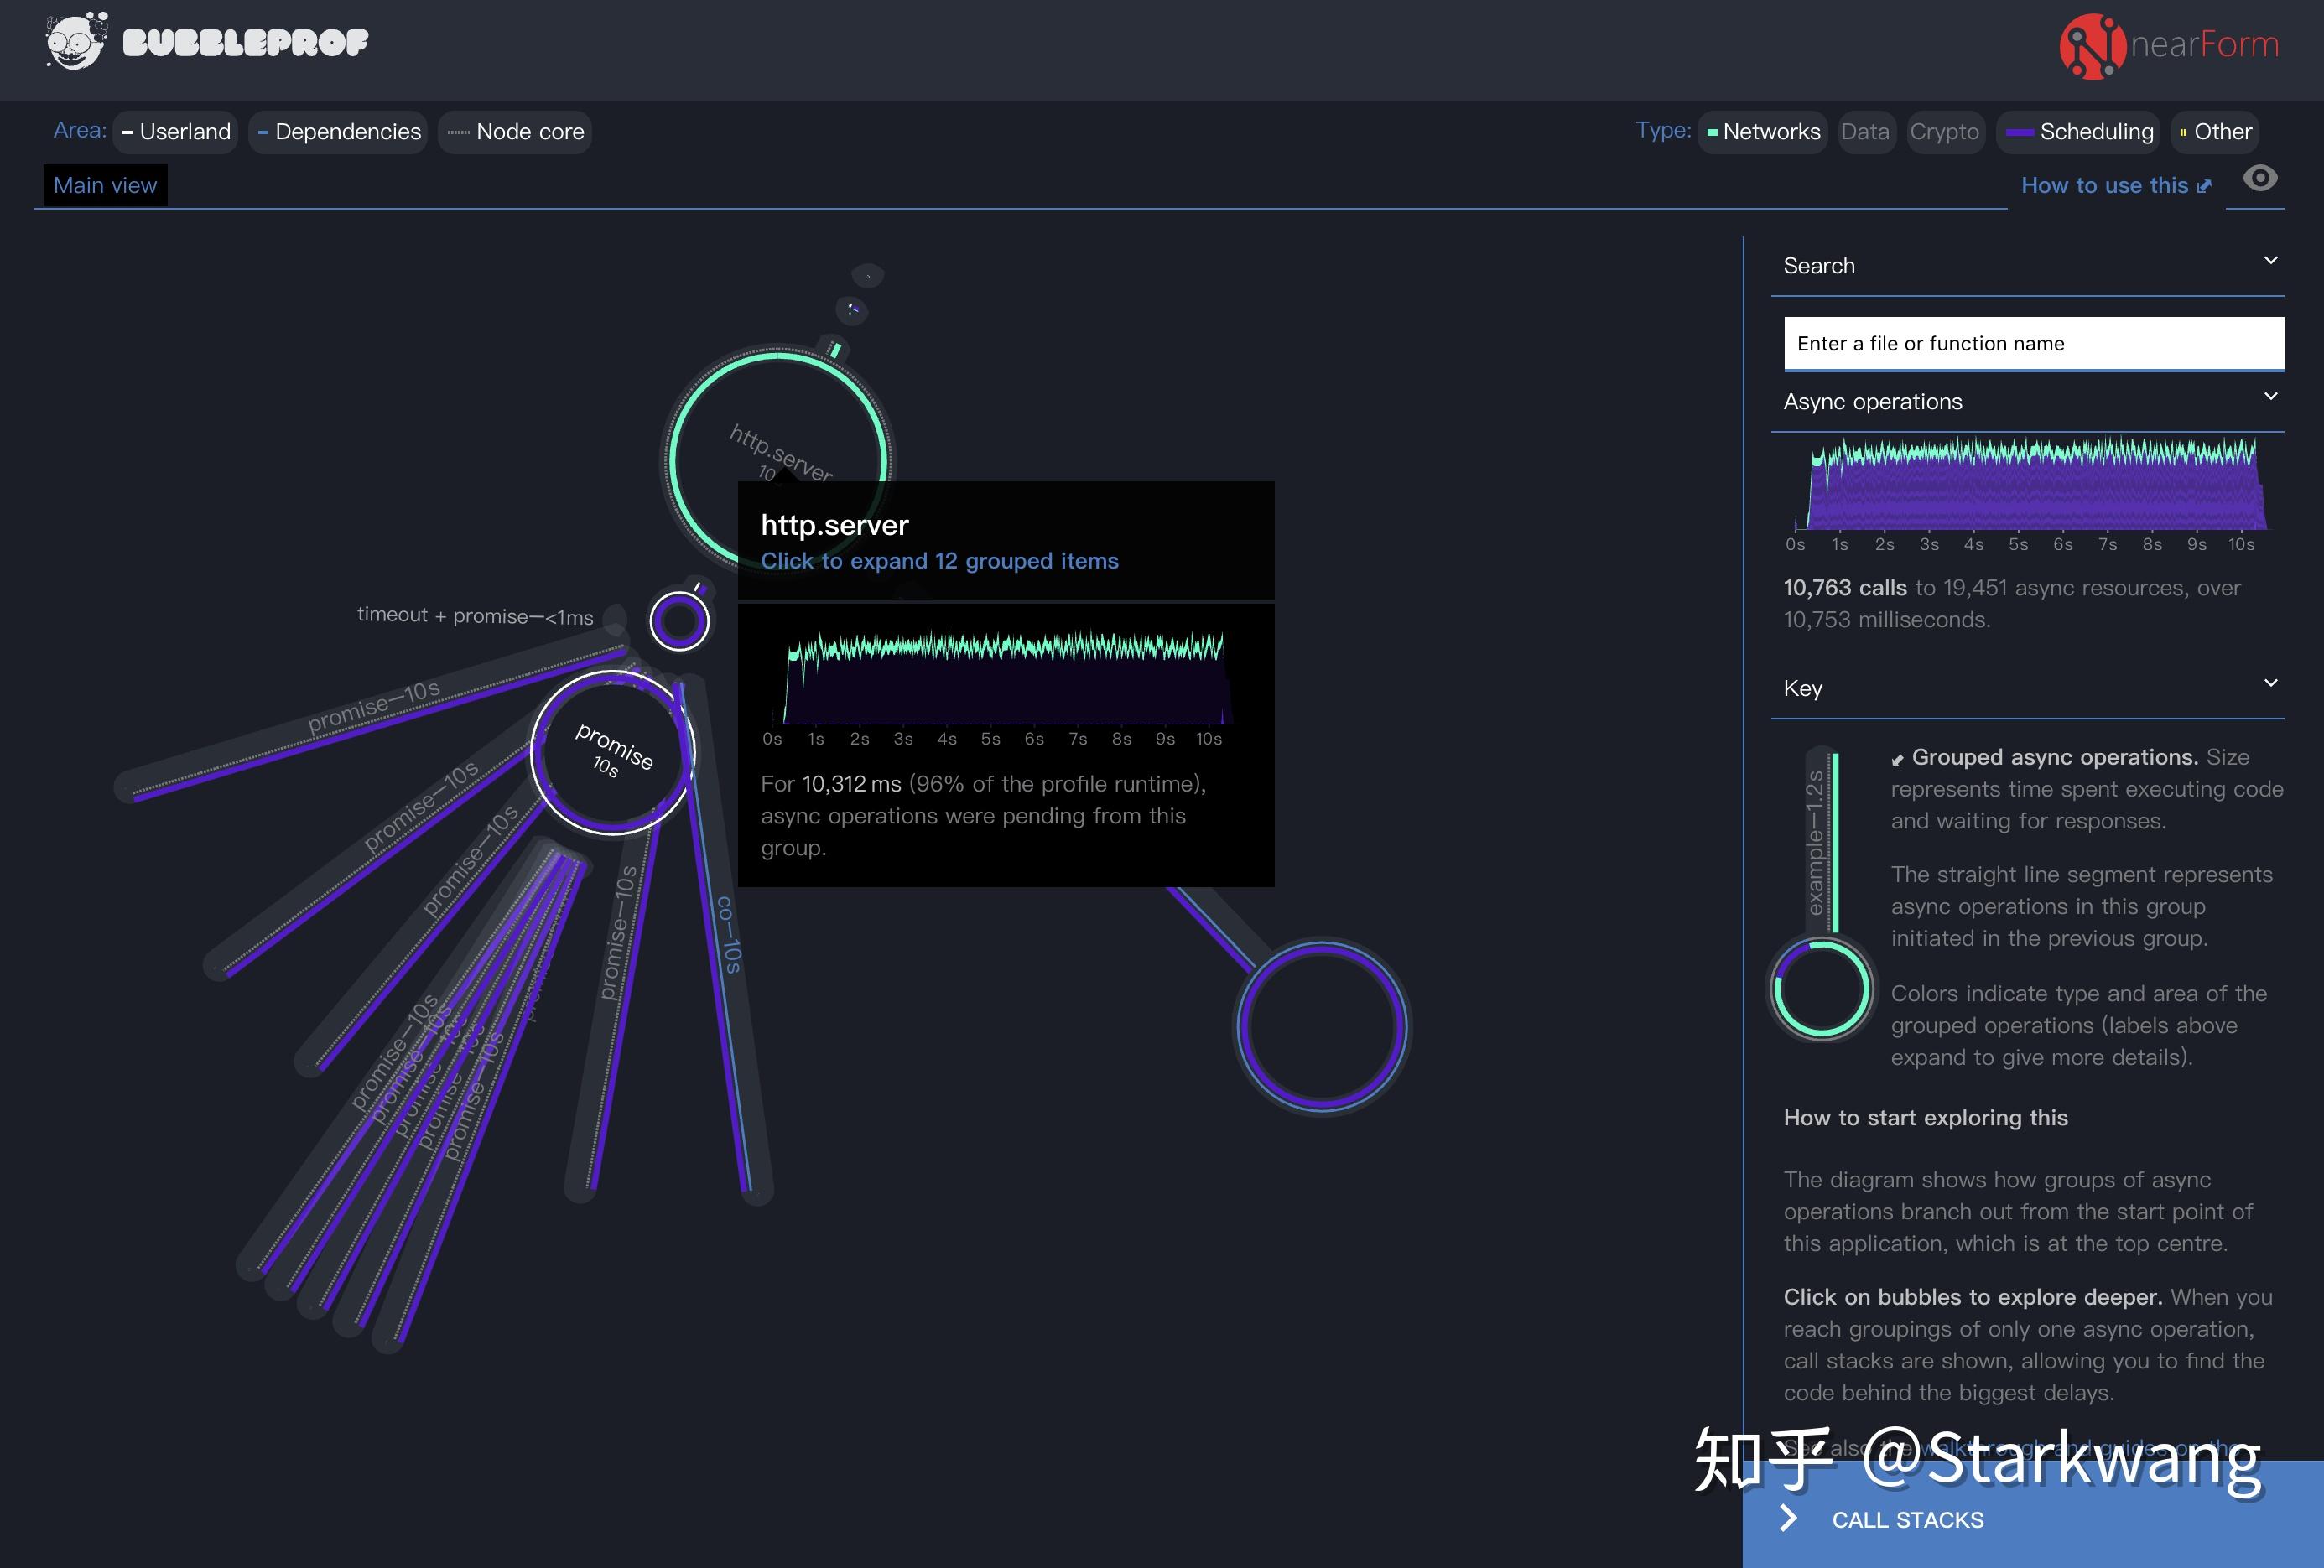Disable the Networks type filter
Viewport: 2324px width, 1568px height.
point(1762,131)
